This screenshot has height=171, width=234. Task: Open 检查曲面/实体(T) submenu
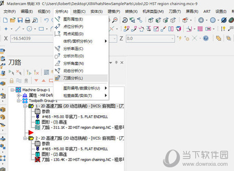[x=81, y=96]
